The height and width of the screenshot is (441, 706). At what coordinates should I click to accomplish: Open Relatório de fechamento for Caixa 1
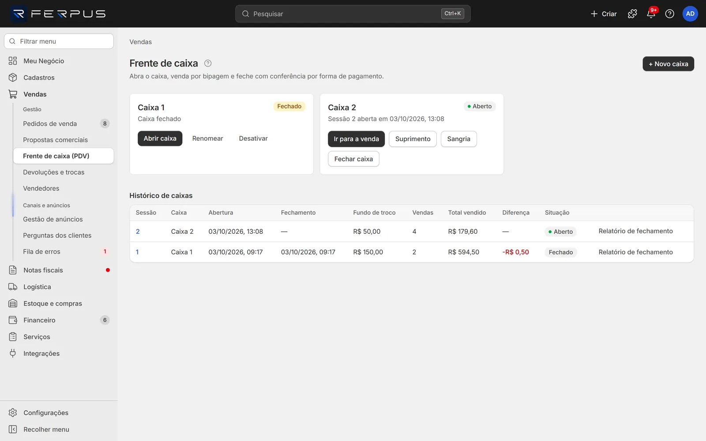point(635,252)
